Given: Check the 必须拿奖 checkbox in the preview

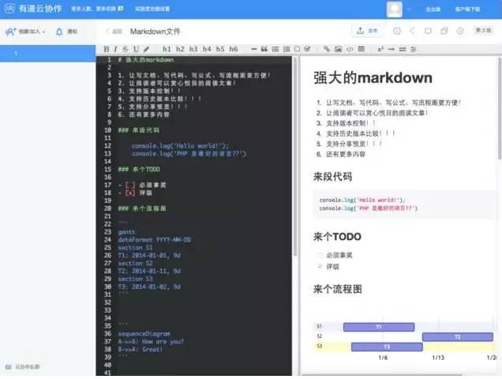Looking at the screenshot, I should pos(319,255).
